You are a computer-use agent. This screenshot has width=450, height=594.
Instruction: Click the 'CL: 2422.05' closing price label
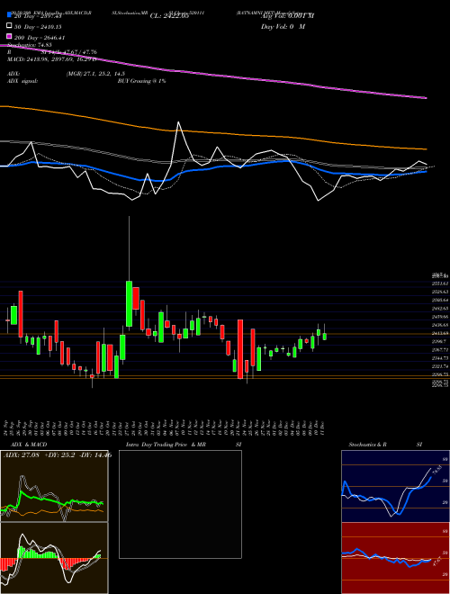(x=169, y=16)
